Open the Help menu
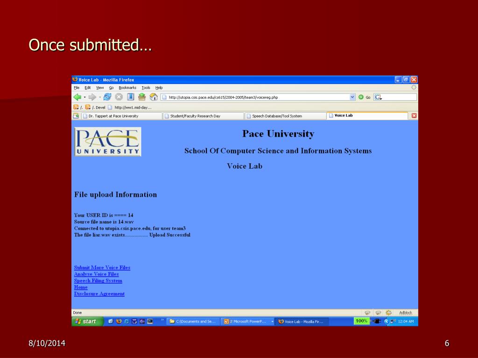 159,88
